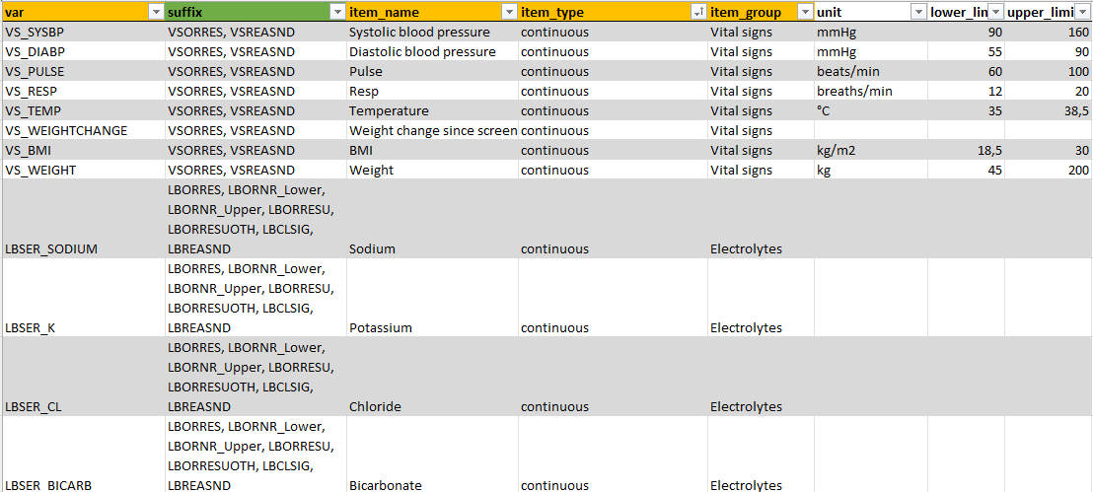Select the Potassium item name cell
Image resolution: width=1093 pixels, height=492 pixels.
[432, 298]
